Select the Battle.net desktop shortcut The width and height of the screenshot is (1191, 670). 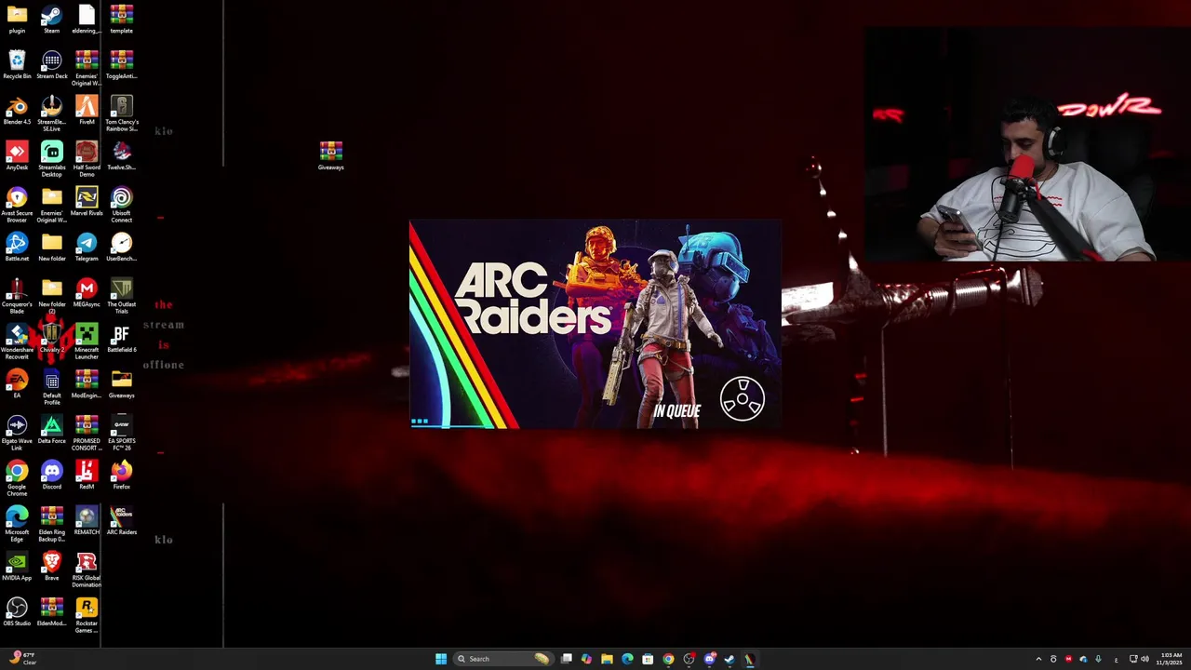(x=17, y=247)
